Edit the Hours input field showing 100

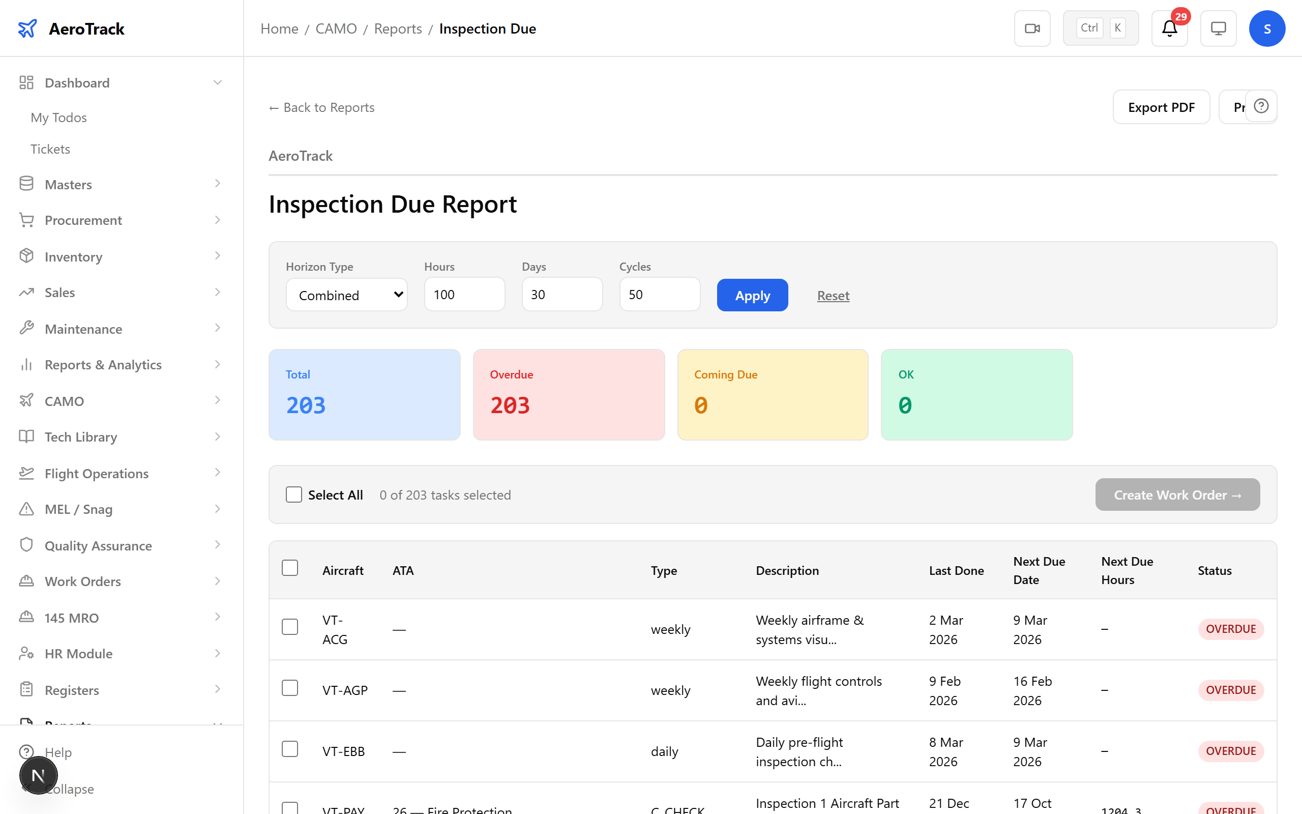[464, 294]
